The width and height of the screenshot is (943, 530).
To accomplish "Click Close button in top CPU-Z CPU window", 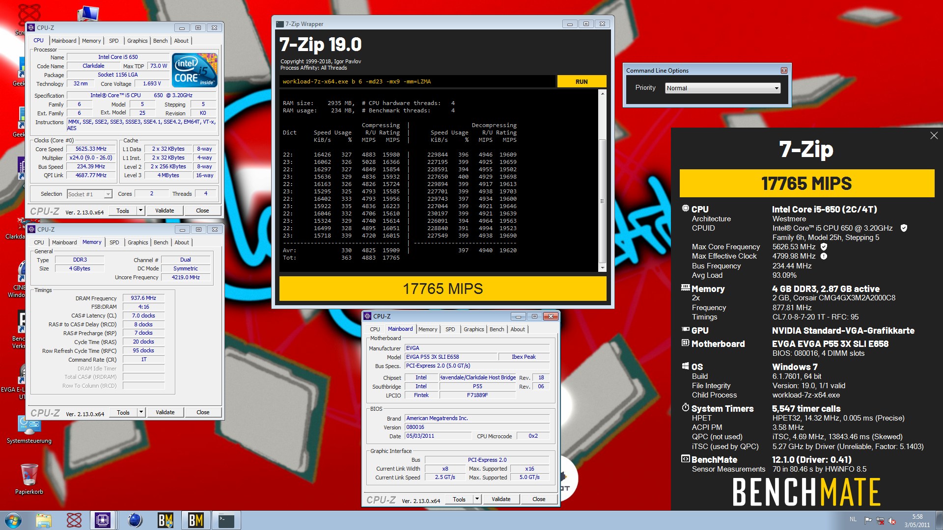I will (x=202, y=211).
